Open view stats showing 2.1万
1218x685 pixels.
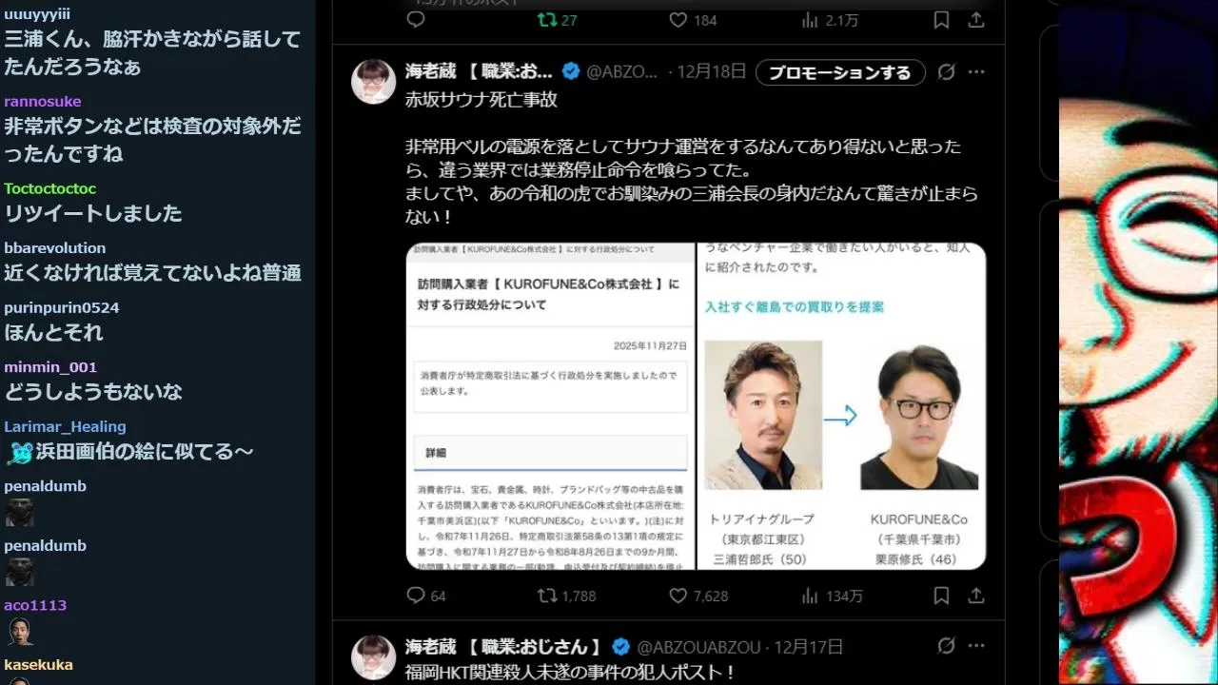click(830, 20)
